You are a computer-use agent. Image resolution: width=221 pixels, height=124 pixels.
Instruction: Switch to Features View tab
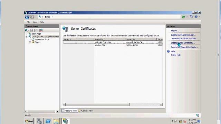[69, 111]
